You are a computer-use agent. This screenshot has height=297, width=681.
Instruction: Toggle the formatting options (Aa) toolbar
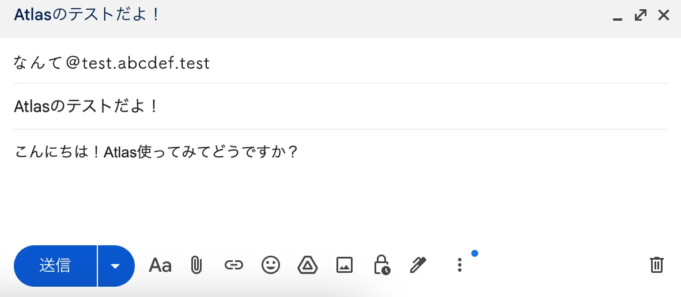(x=160, y=265)
